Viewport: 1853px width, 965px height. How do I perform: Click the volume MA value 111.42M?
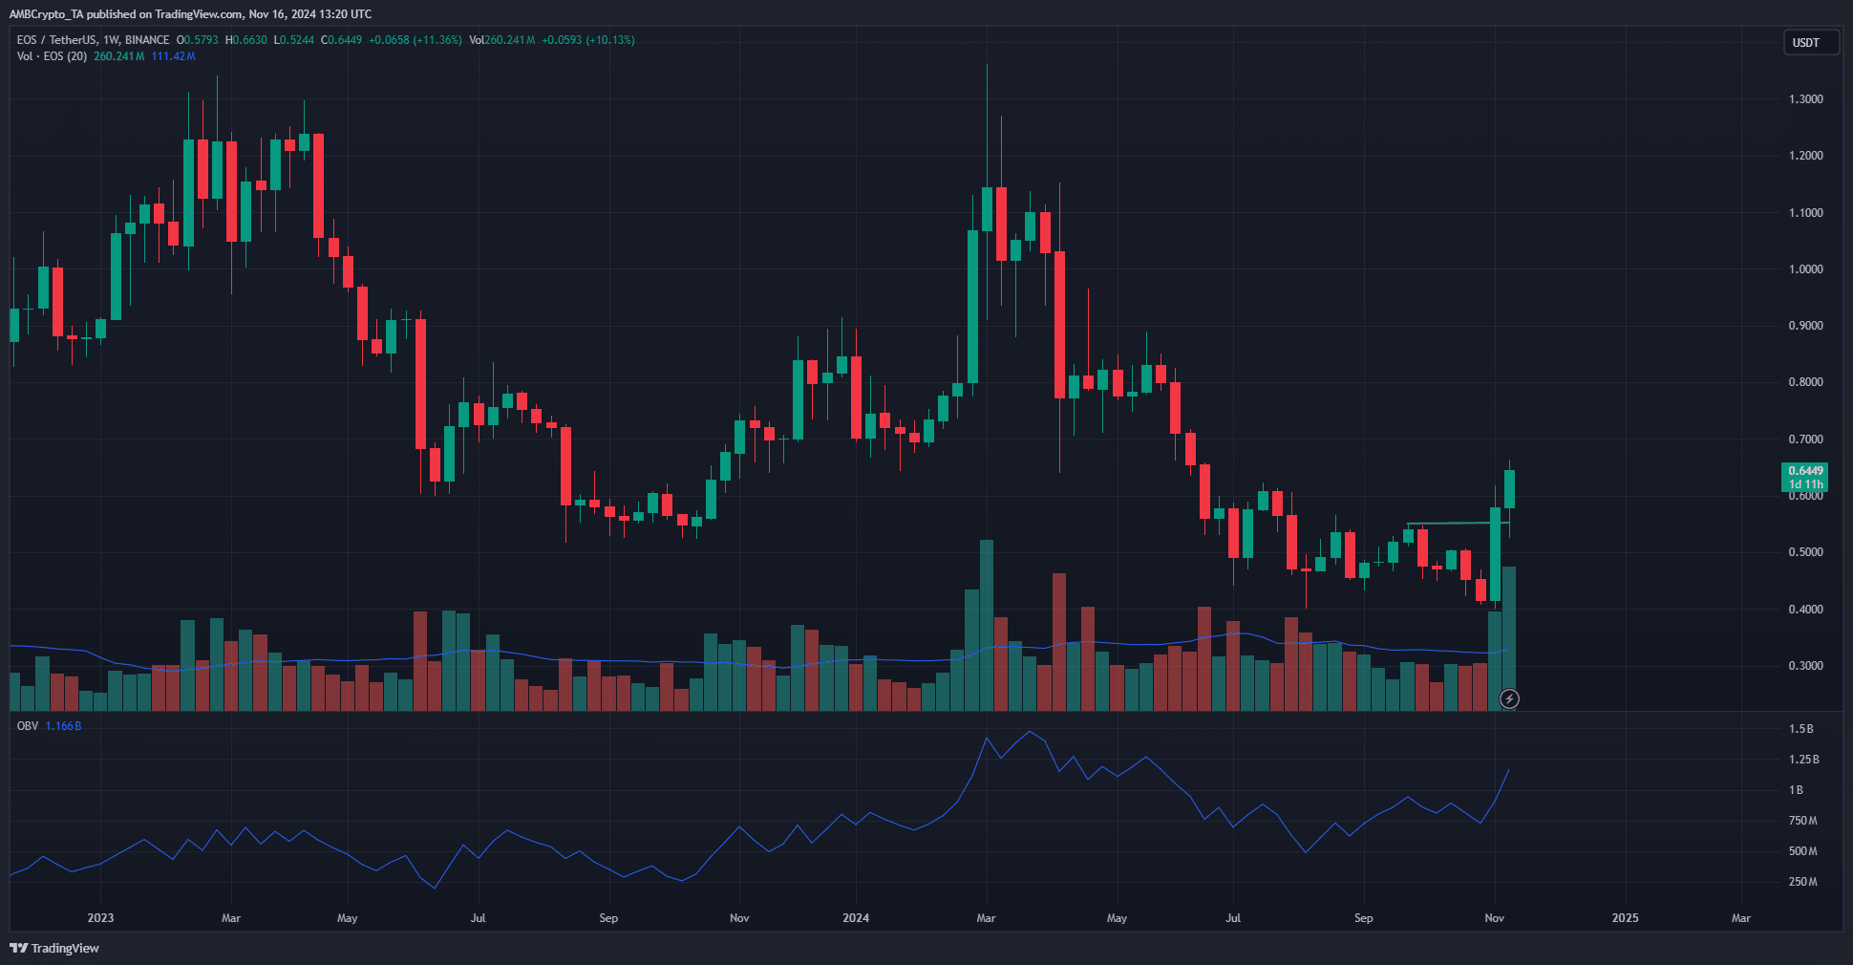[174, 56]
